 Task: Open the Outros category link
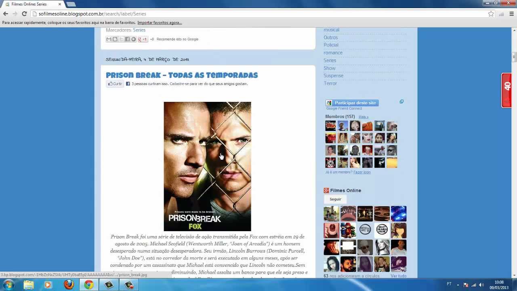pyautogui.click(x=330, y=38)
